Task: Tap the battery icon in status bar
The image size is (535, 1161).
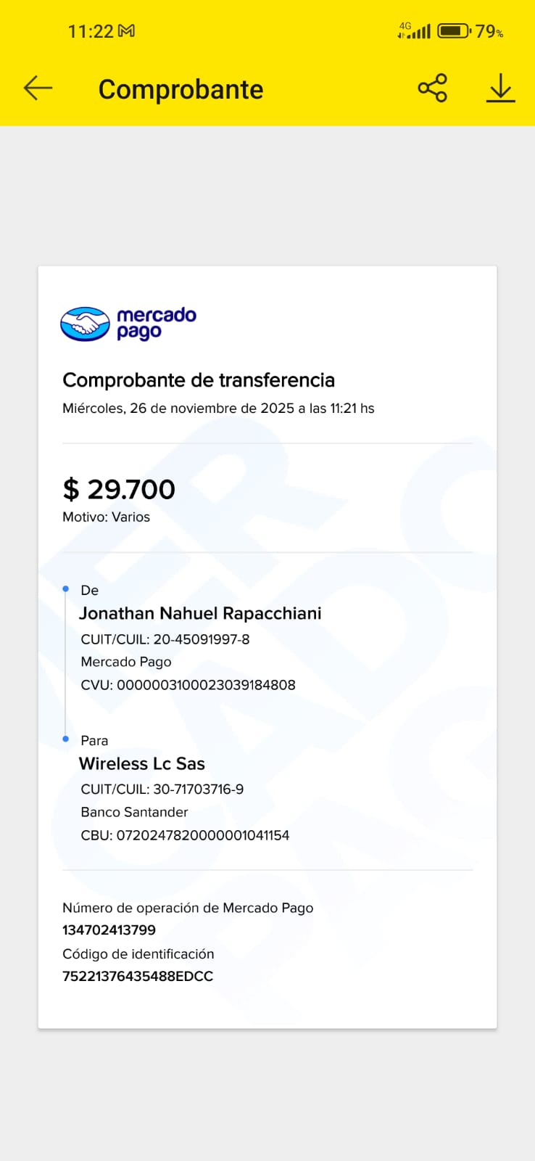Action: tap(454, 31)
